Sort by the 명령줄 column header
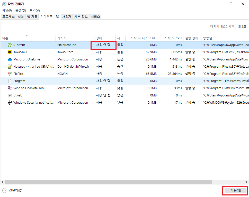 [225, 38]
